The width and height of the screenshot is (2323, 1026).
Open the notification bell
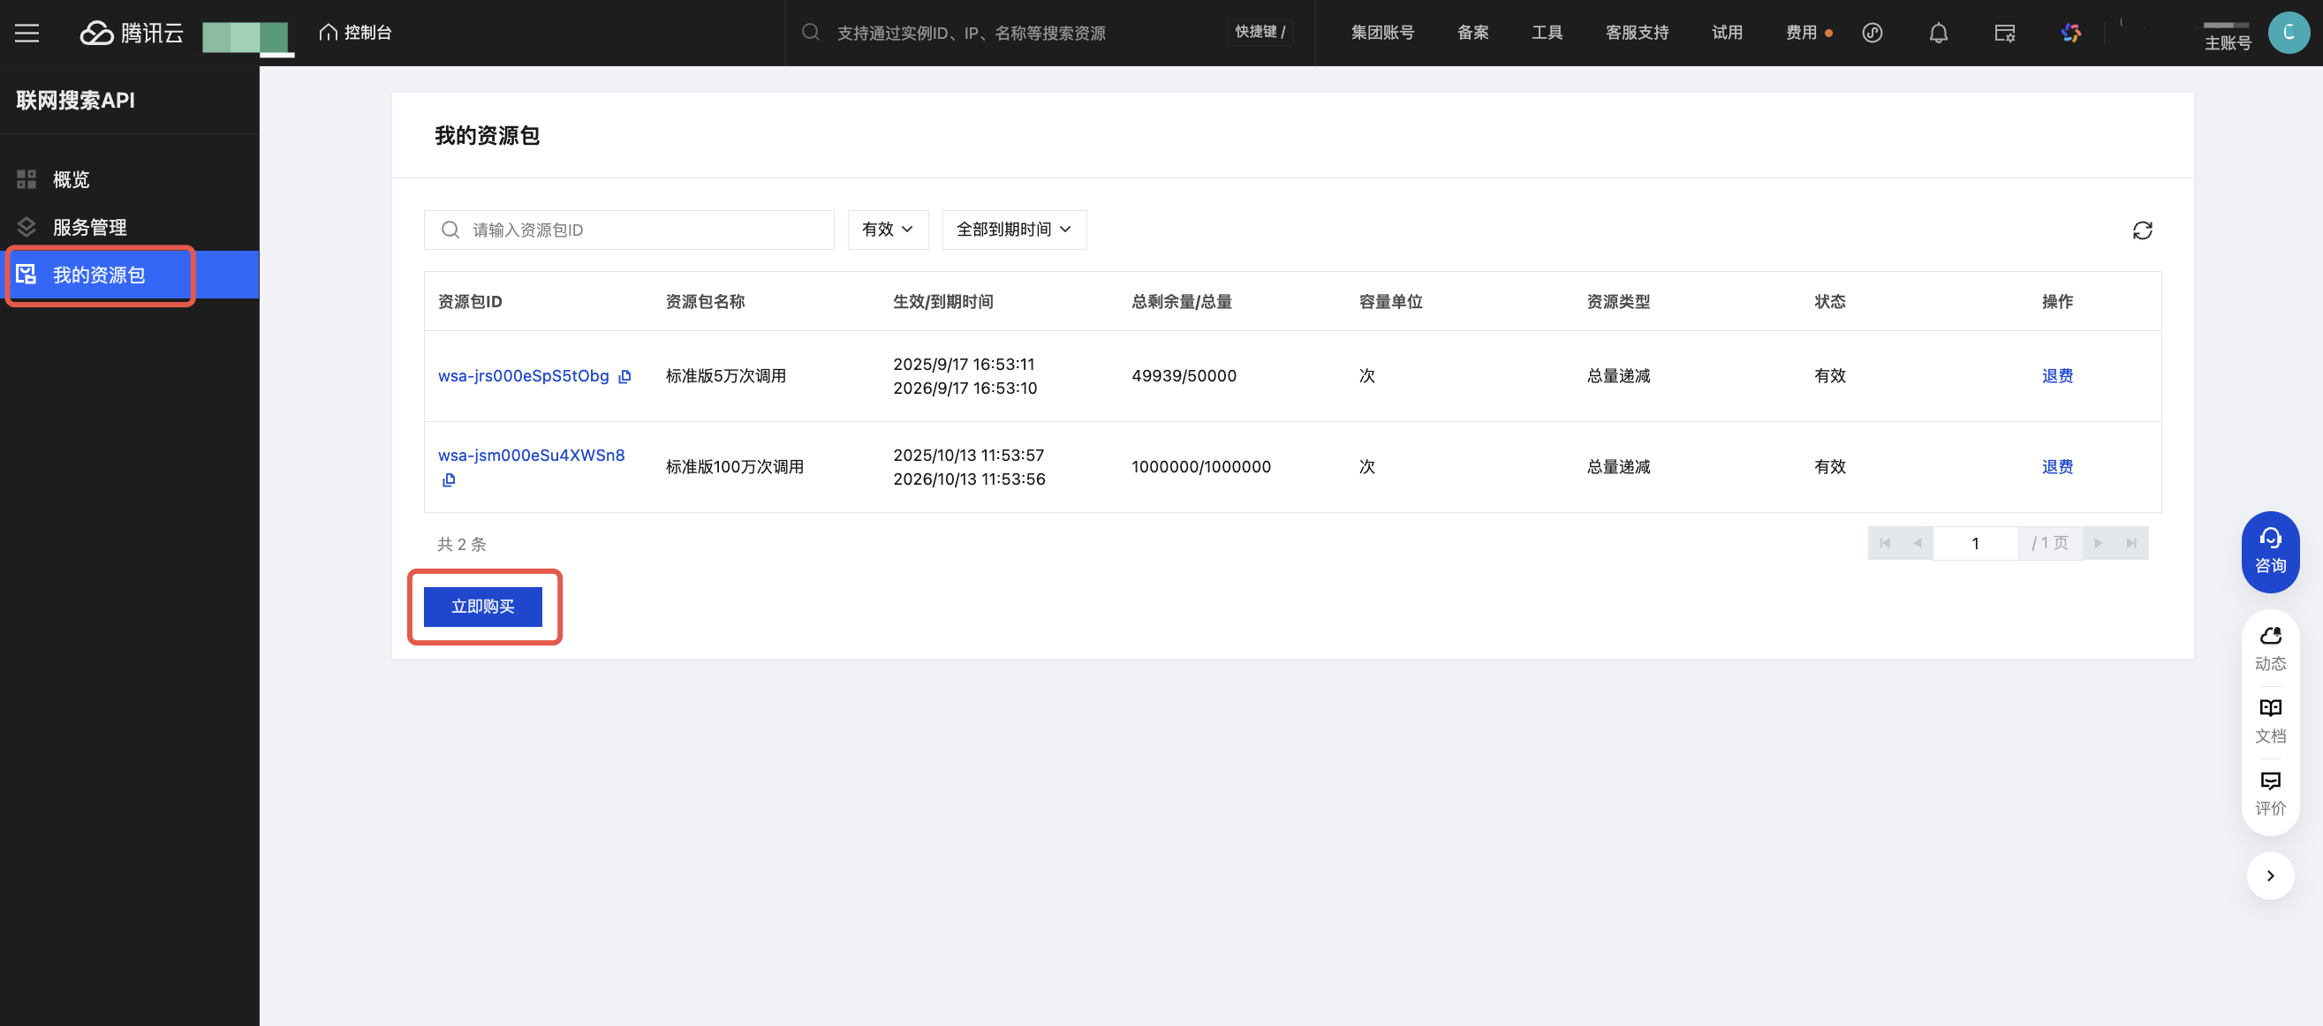coord(1938,34)
